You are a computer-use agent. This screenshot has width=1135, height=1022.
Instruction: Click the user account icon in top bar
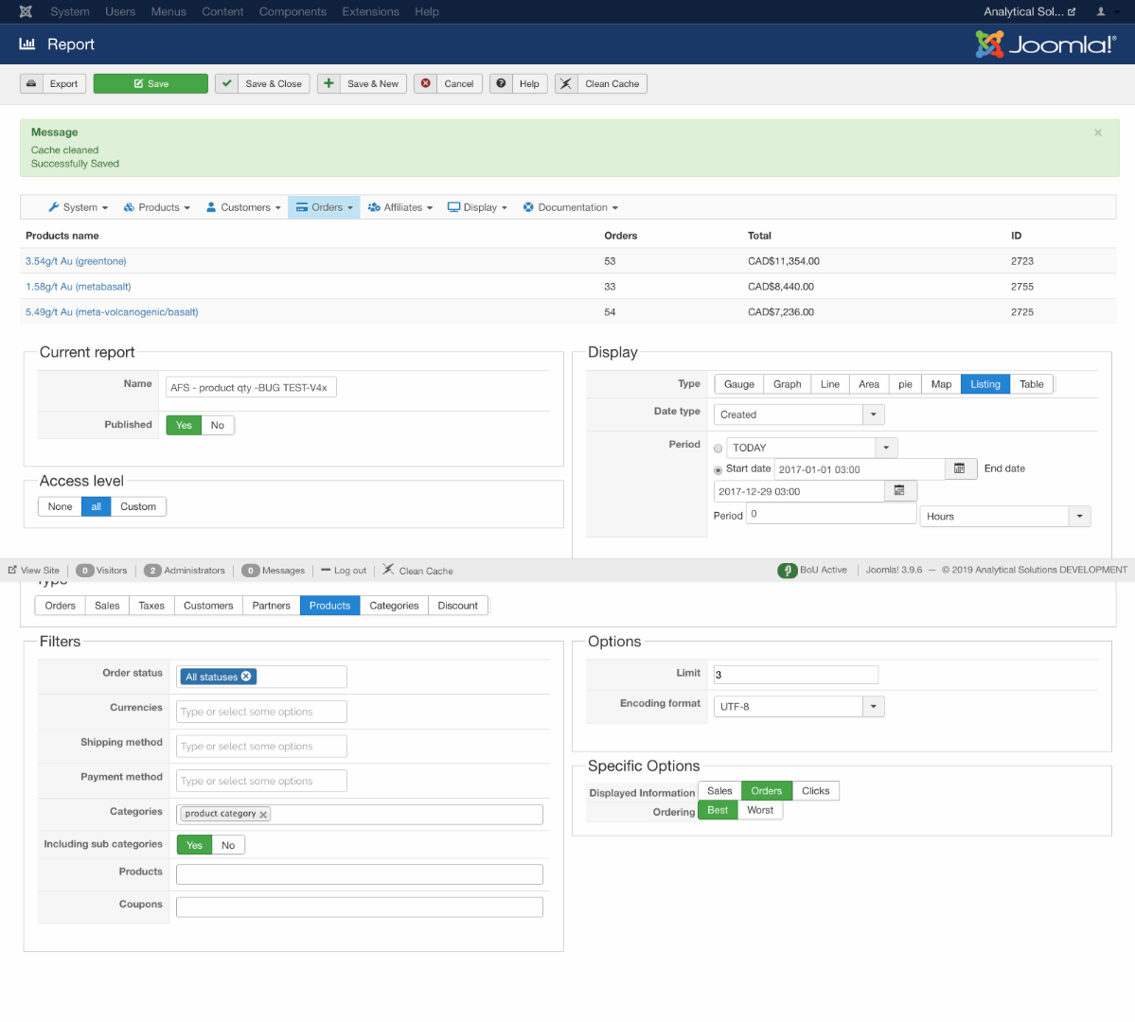point(1101,11)
